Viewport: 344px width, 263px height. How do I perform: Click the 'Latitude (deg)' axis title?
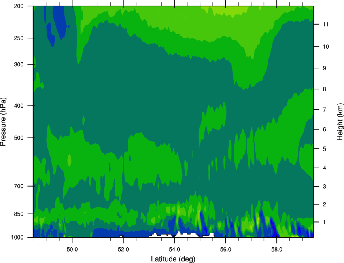pyautogui.click(x=173, y=259)
